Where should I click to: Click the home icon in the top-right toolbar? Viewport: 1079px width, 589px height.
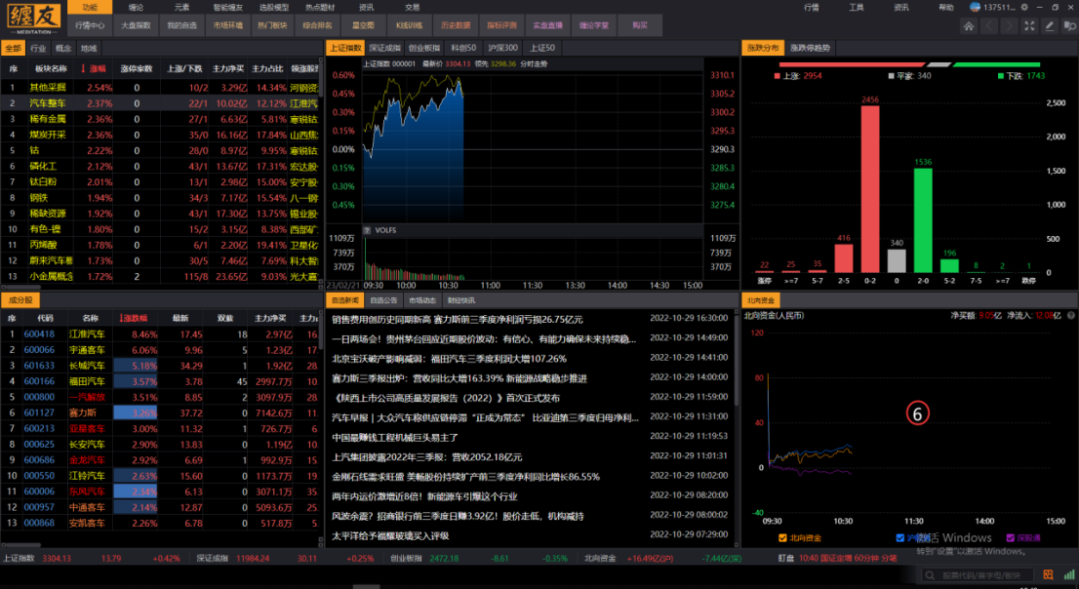coord(970,25)
